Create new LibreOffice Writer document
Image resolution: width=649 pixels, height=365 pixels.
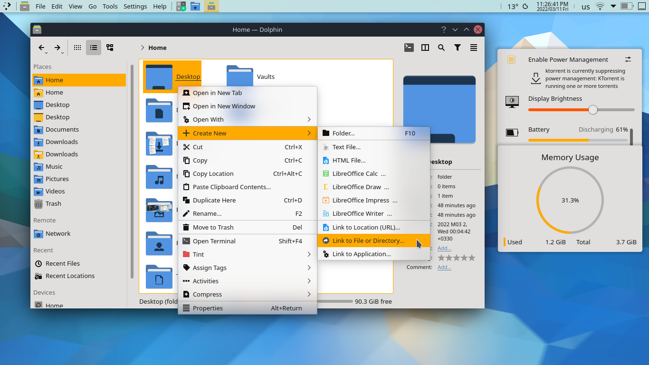373,213
